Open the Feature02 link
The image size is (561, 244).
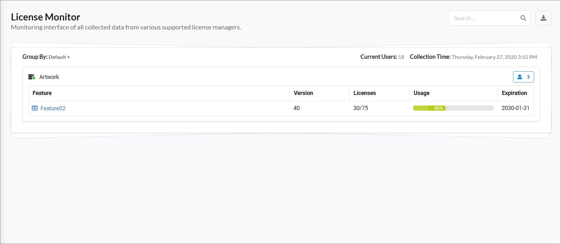(53, 108)
